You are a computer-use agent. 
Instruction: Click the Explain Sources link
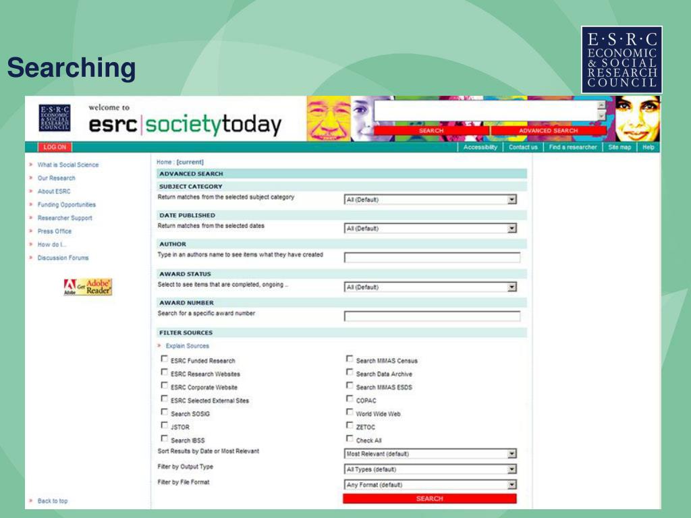pos(188,346)
